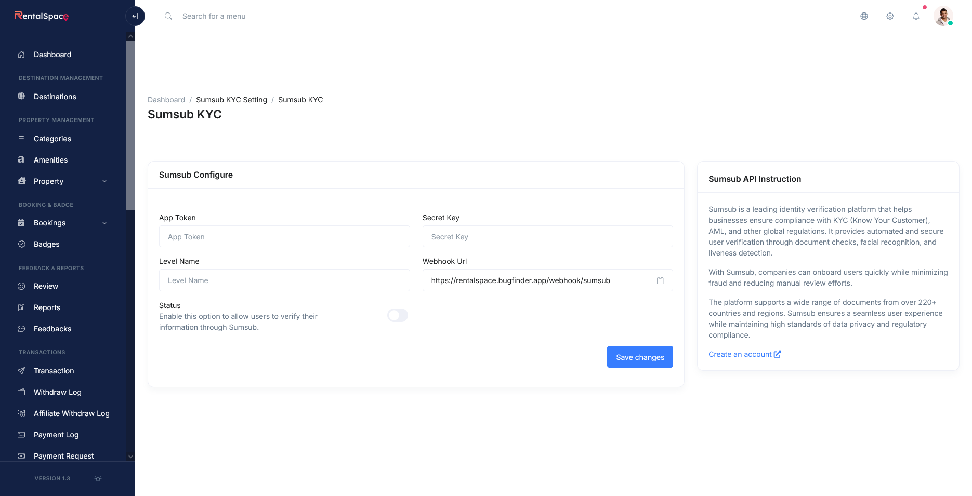Click the Payment Log card icon
Image resolution: width=972 pixels, height=496 pixels.
[21, 435]
